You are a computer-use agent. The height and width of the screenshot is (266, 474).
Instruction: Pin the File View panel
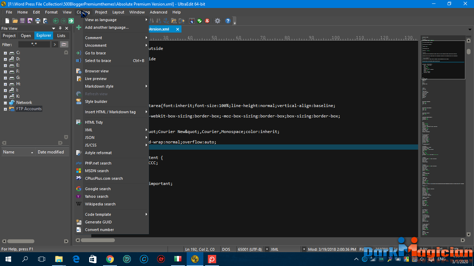tap(60, 28)
